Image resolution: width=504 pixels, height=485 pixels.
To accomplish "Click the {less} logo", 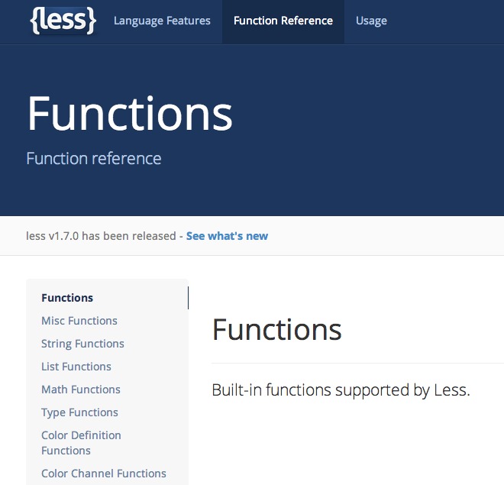I will [63, 21].
